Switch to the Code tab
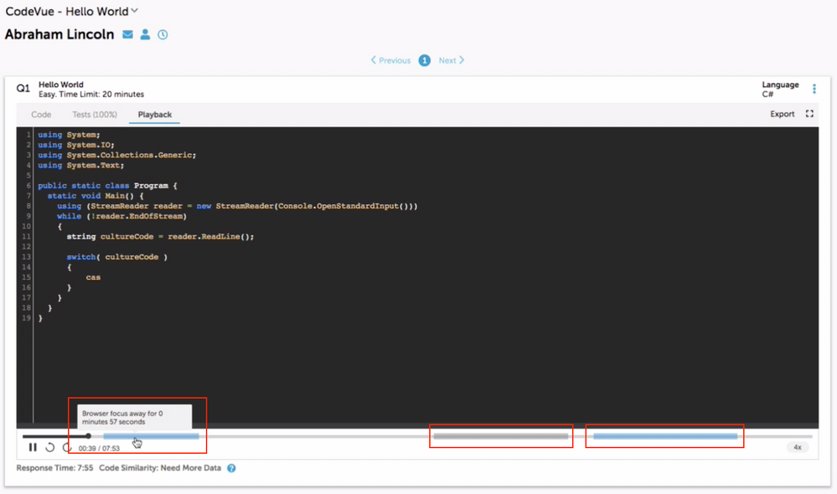The height and width of the screenshot is (494, 837). point(41,115)
